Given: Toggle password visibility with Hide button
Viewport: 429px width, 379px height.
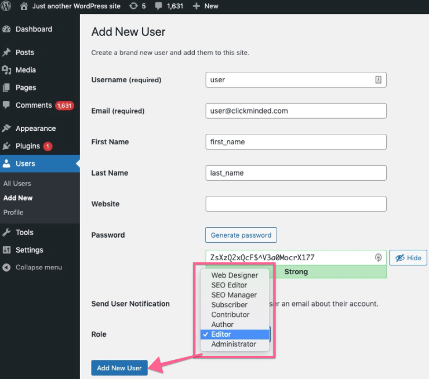Looking at the screenshot, I should coord(408,258).
